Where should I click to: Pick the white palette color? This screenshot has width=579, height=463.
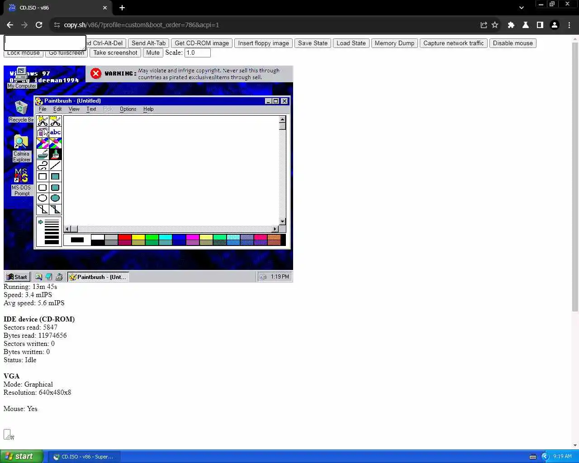98,237
